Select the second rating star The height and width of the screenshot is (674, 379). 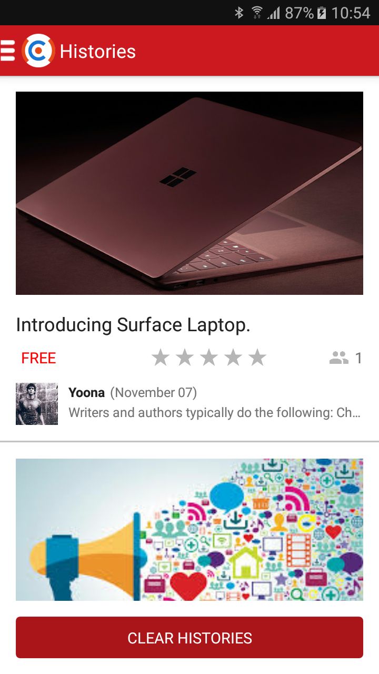[x=185, y=358]
